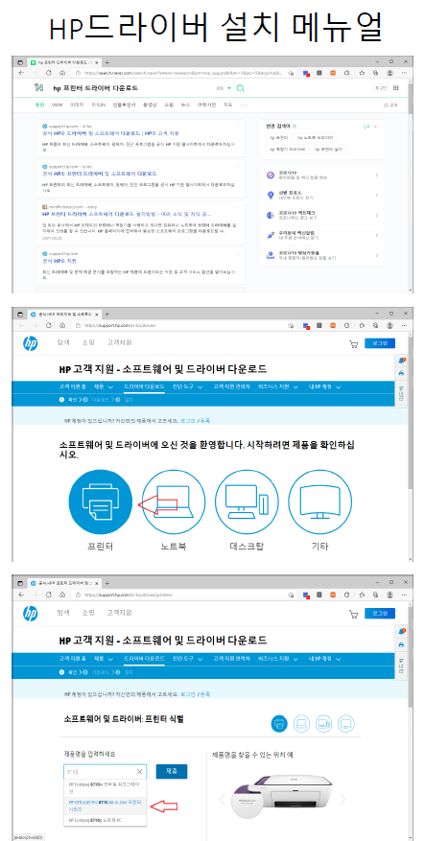
Task: Click related search chip 'hp 노트북 드라이버'
Action: point(318,137)
